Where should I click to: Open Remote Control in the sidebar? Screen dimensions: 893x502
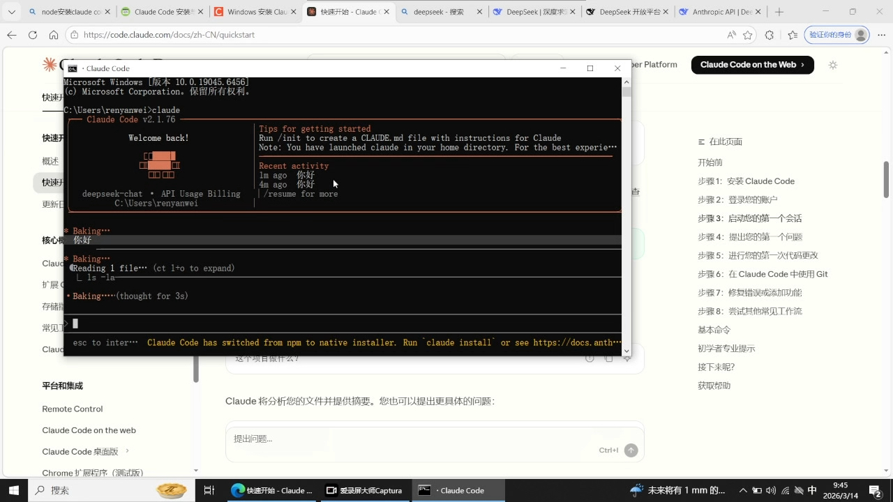(73, 409)
